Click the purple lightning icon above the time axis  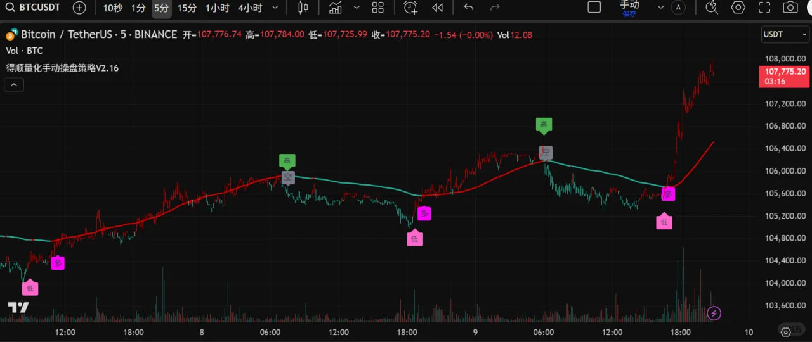tap(714, 313)
